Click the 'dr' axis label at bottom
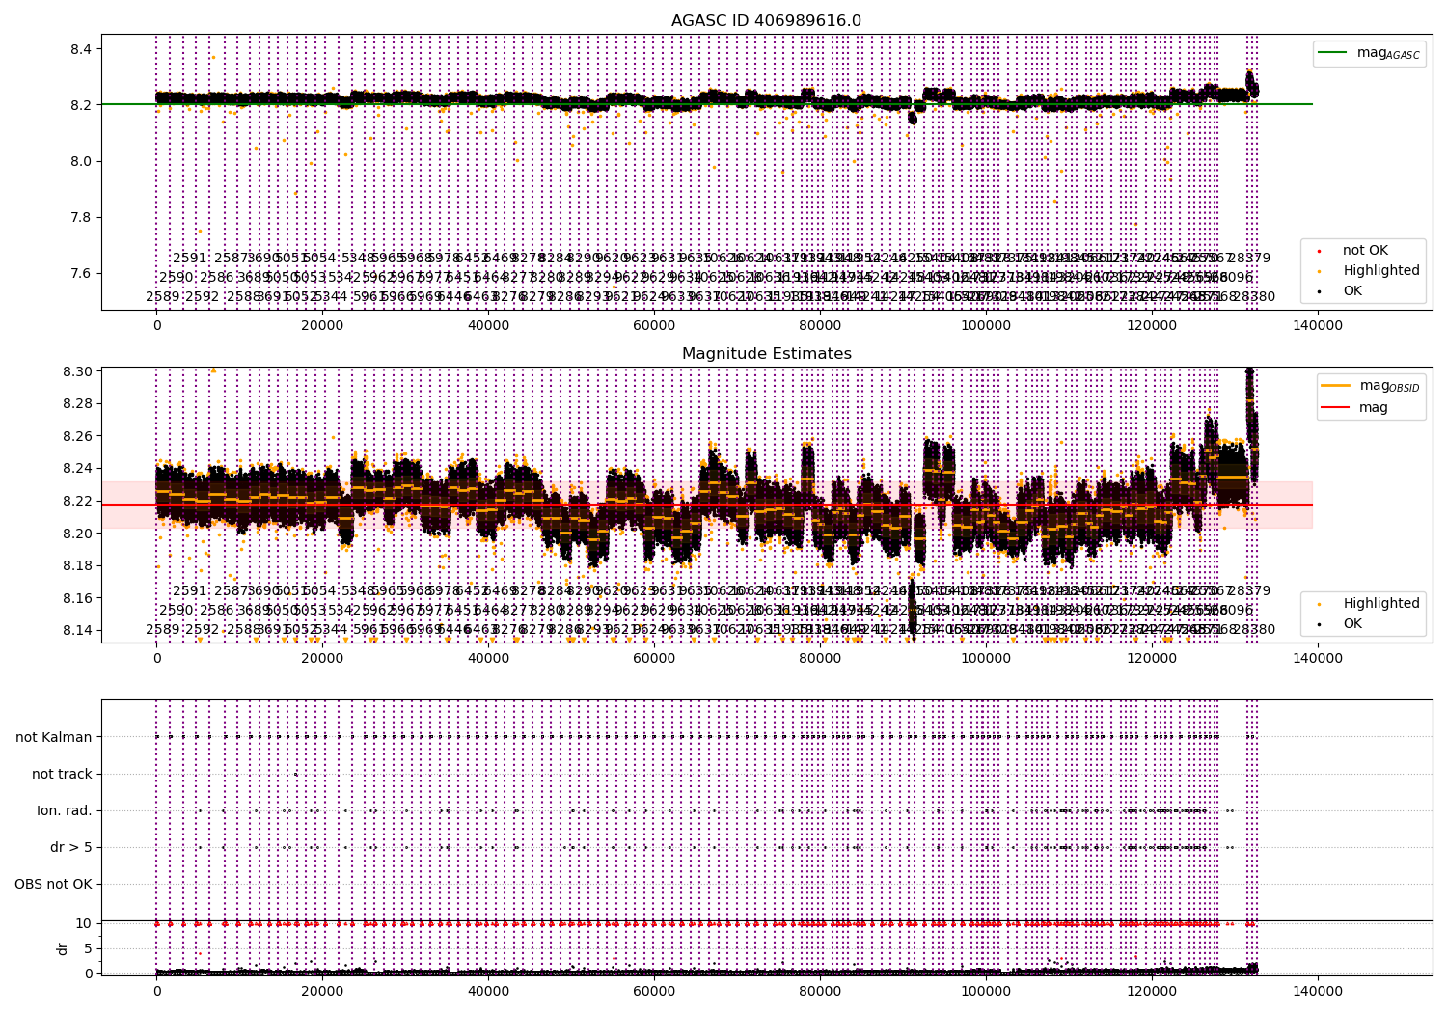Image resolution: width=1447 pixels, height=1013 pixels. click(x=63, y=948)
